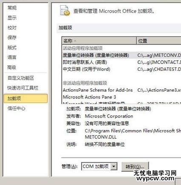181x185 pixels.
Task: Open the 保存 settings category
Action: pyautogui.click(x=12, y=38)
